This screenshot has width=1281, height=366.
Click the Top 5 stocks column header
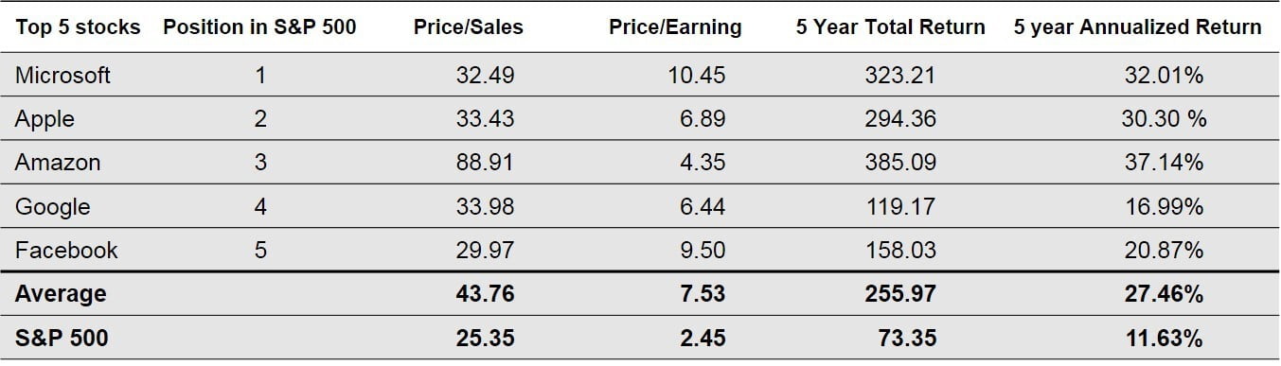pyautogui.click(x=78, y=26)
